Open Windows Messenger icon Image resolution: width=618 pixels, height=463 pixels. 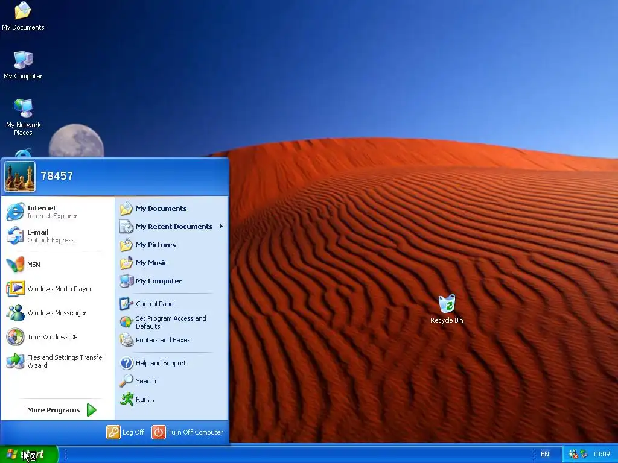point(15,313)
